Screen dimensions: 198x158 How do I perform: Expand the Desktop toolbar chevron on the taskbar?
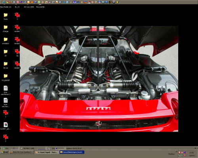(176, 152)
